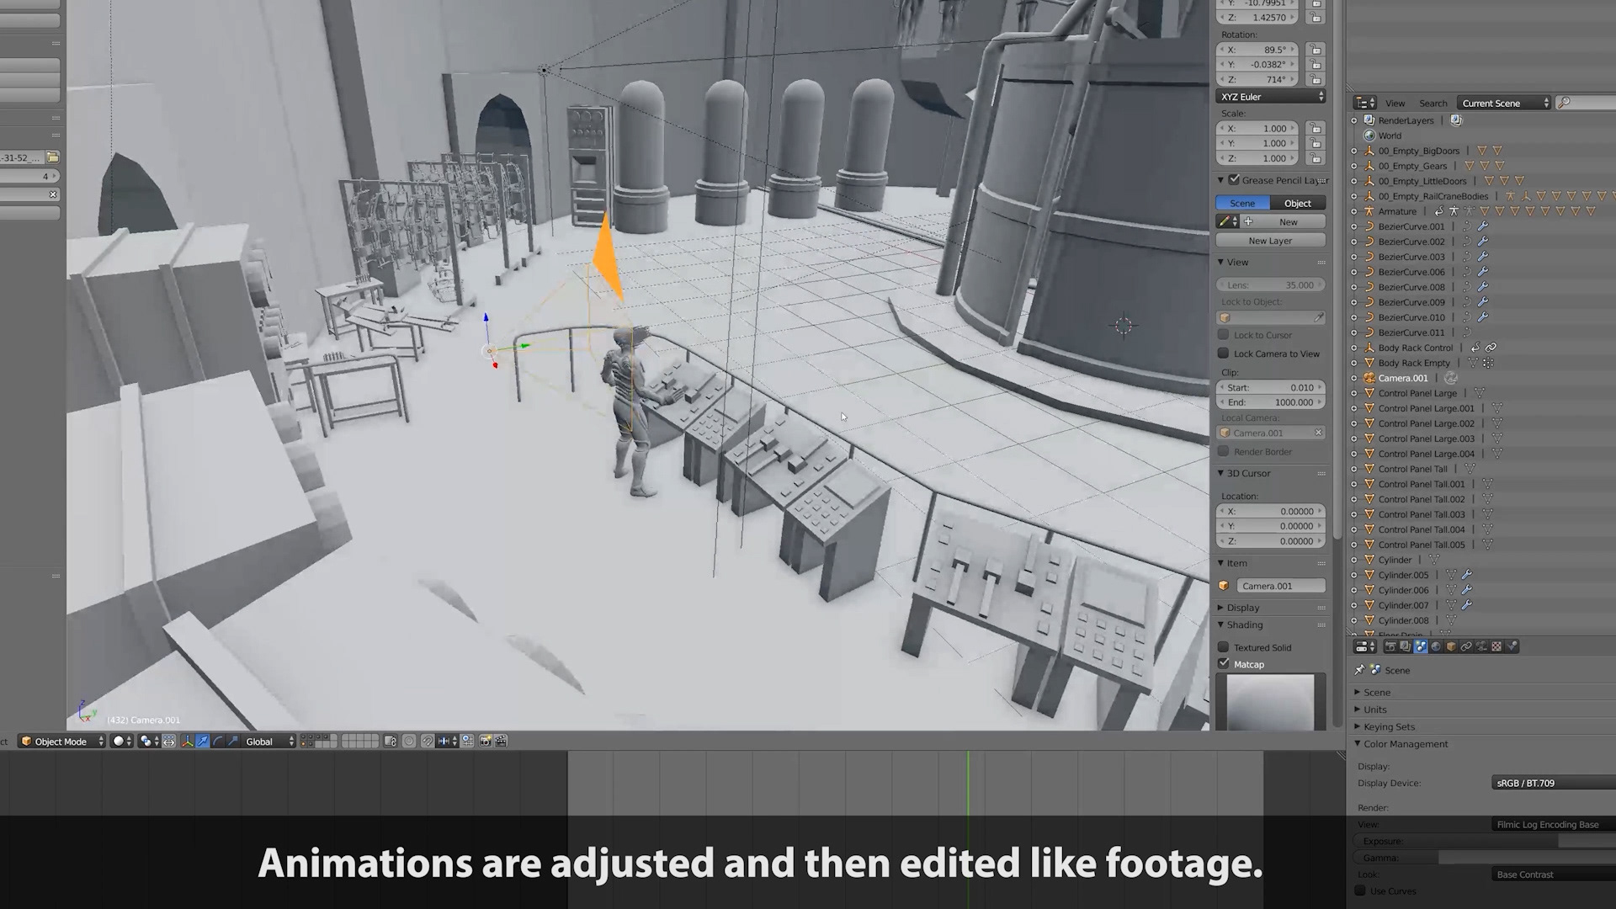Select the Translate manipulator arrow
This screenshot has height=909, width=1616.
click(203, 741)
